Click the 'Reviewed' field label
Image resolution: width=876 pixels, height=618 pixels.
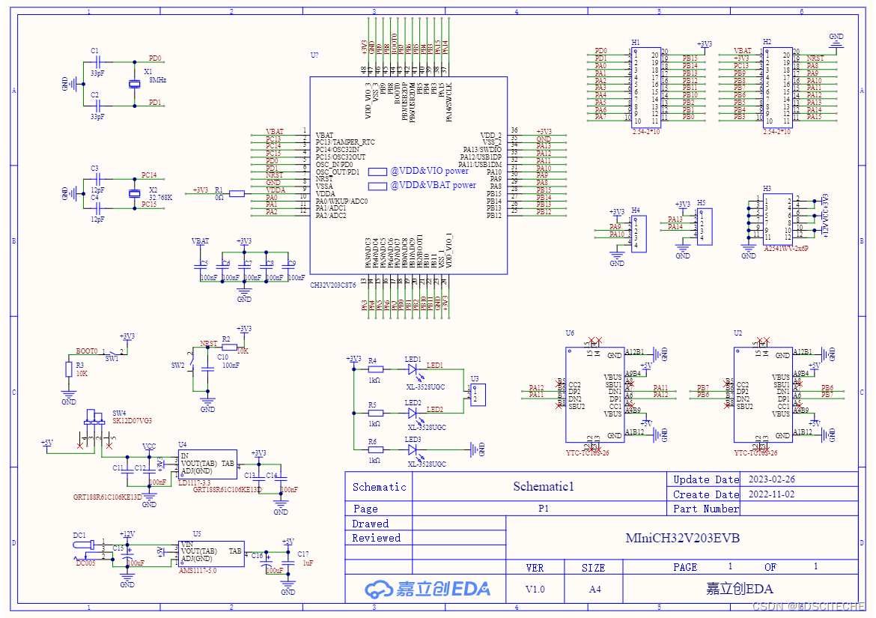click(x=377, y=538)
